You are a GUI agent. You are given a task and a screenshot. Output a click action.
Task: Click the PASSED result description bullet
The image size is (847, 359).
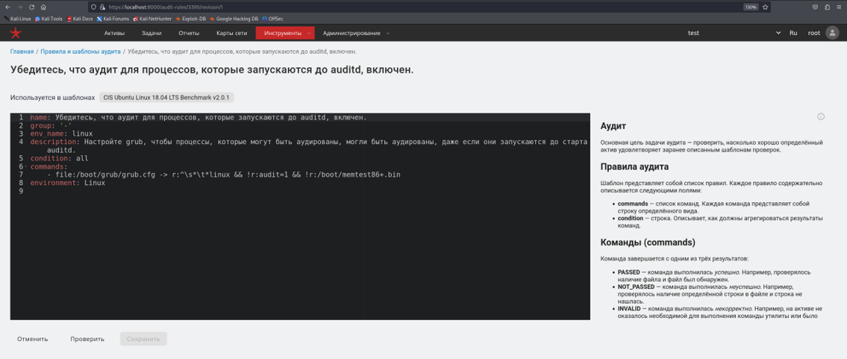tap(714, 276)
